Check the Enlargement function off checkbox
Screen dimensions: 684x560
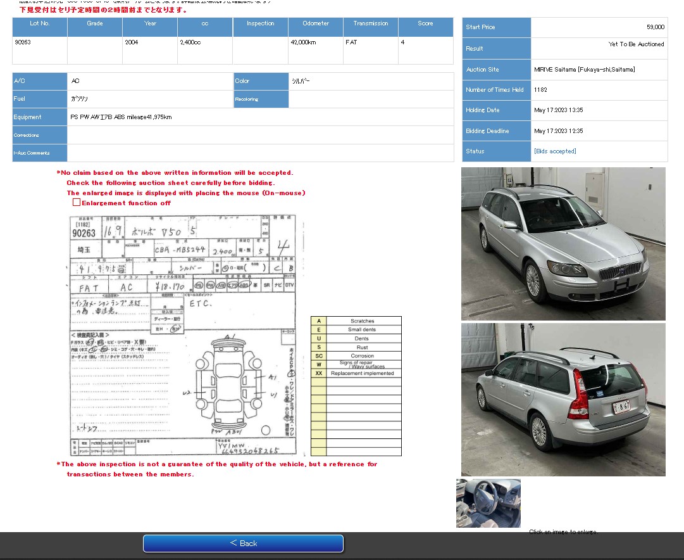(77, 202)
